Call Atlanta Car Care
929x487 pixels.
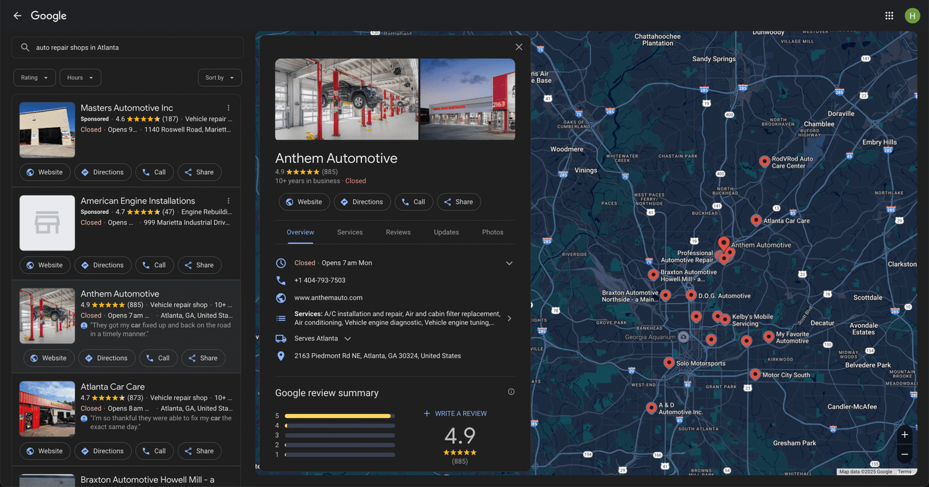(x=154, y=451)
